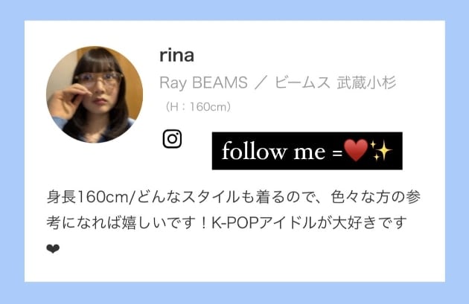The height and width of the screenshot is (304, 469).
Task: Open the Ray BEAMS label link
Action: coord(203,83)
